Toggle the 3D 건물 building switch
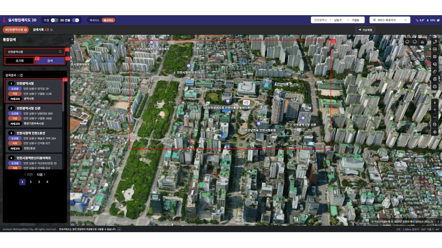This screenshot has width=442, height=248. (76, 20)
